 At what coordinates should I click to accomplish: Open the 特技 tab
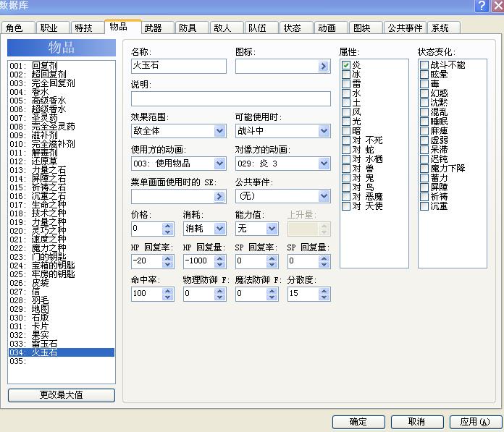pos(88,28)
